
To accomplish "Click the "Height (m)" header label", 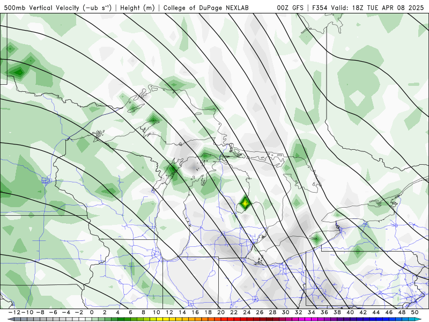I will (x=137, y=8).
